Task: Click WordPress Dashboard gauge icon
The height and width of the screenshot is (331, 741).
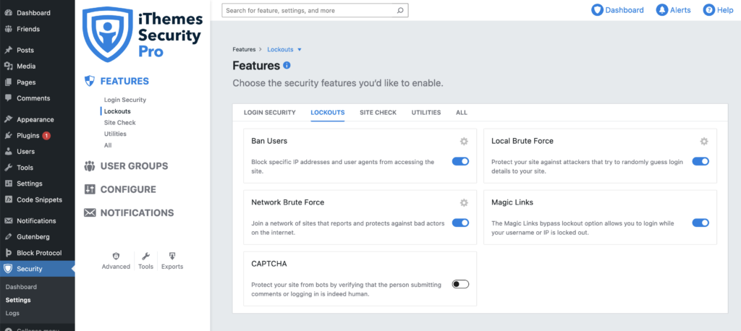Action: tap(8, 13)
